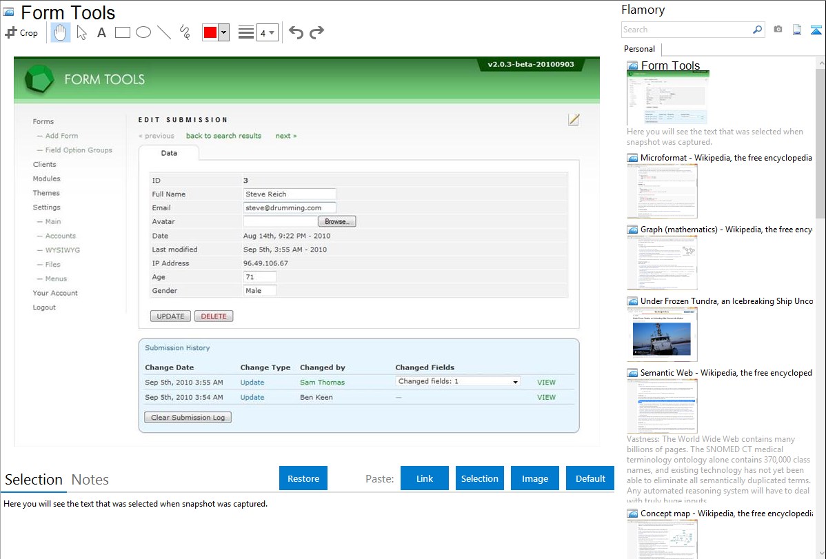Viewport: 826px width, 559px height.
Task: Click the Email input field
Action: (289, 207)
